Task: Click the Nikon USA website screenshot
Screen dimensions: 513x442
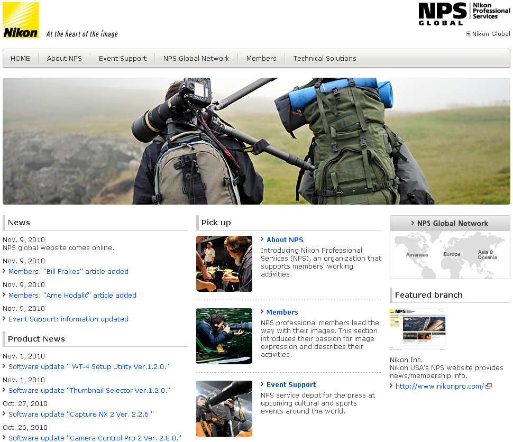Action: (418, 328)
